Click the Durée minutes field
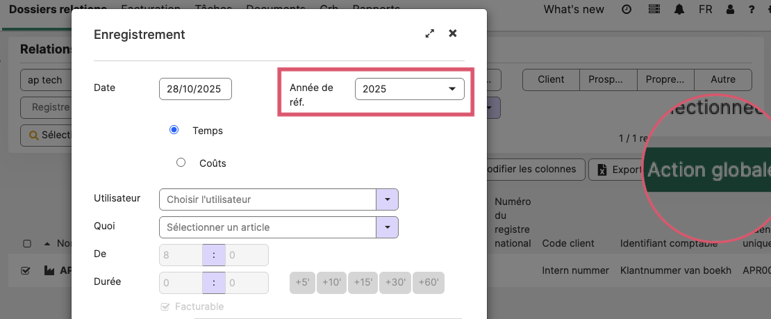Screen dimensions: 771x319 tap(247, 283)
